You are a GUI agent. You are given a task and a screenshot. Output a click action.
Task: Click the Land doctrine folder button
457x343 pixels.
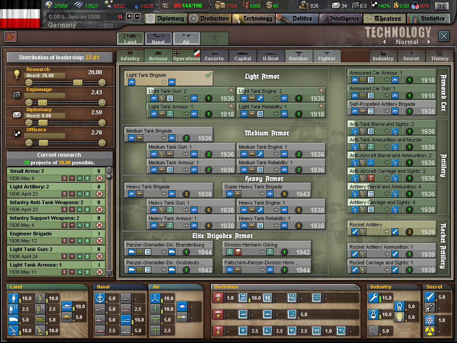130,38
